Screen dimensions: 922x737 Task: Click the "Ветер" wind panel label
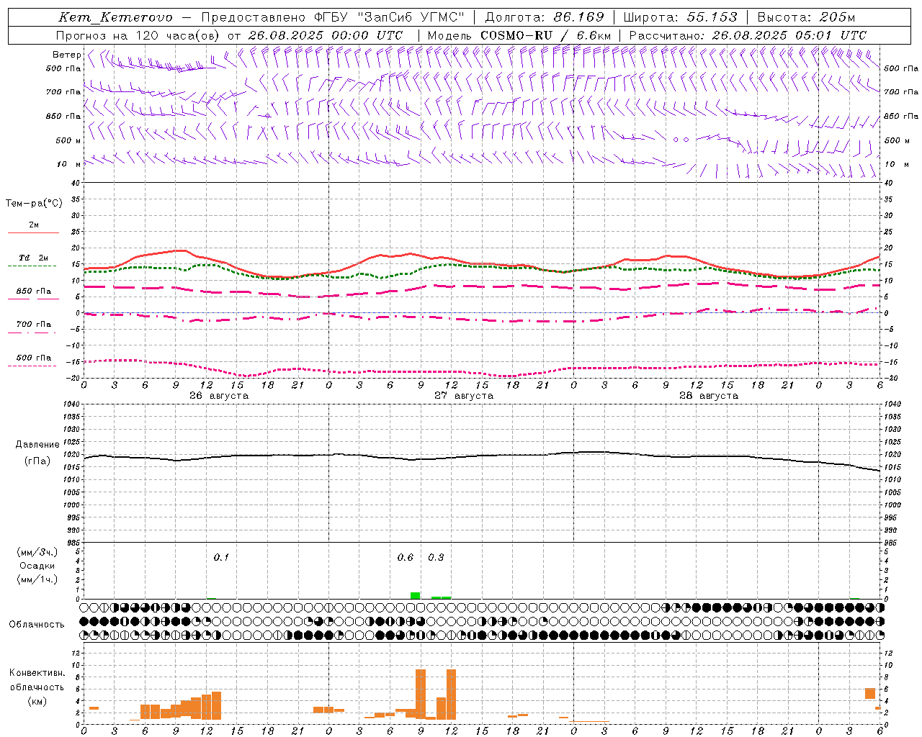pos(66,55)
